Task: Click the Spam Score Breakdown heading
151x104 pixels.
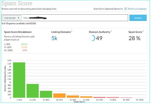Action: (x=18, y=32)
